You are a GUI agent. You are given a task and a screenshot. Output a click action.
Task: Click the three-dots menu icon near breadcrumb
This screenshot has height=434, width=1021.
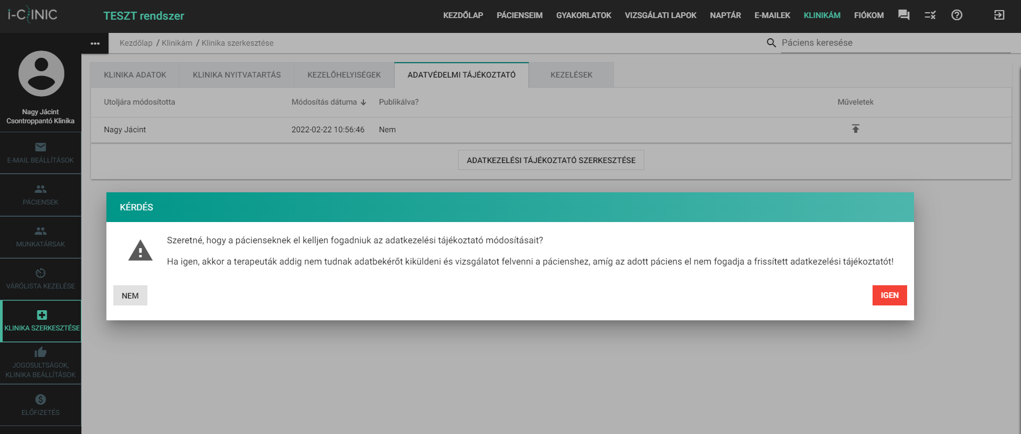95,44
